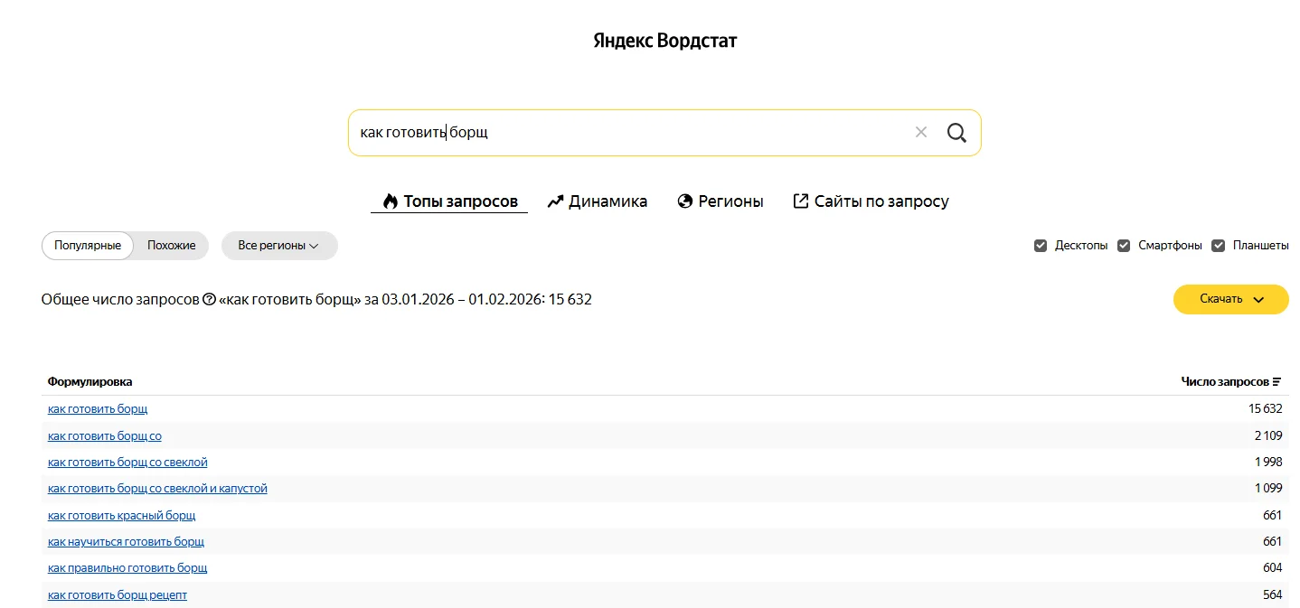The width and height of the screenshot is (1300, 608).
Task: Open the Скачать download dropdown
Action: pos(1230,299)
